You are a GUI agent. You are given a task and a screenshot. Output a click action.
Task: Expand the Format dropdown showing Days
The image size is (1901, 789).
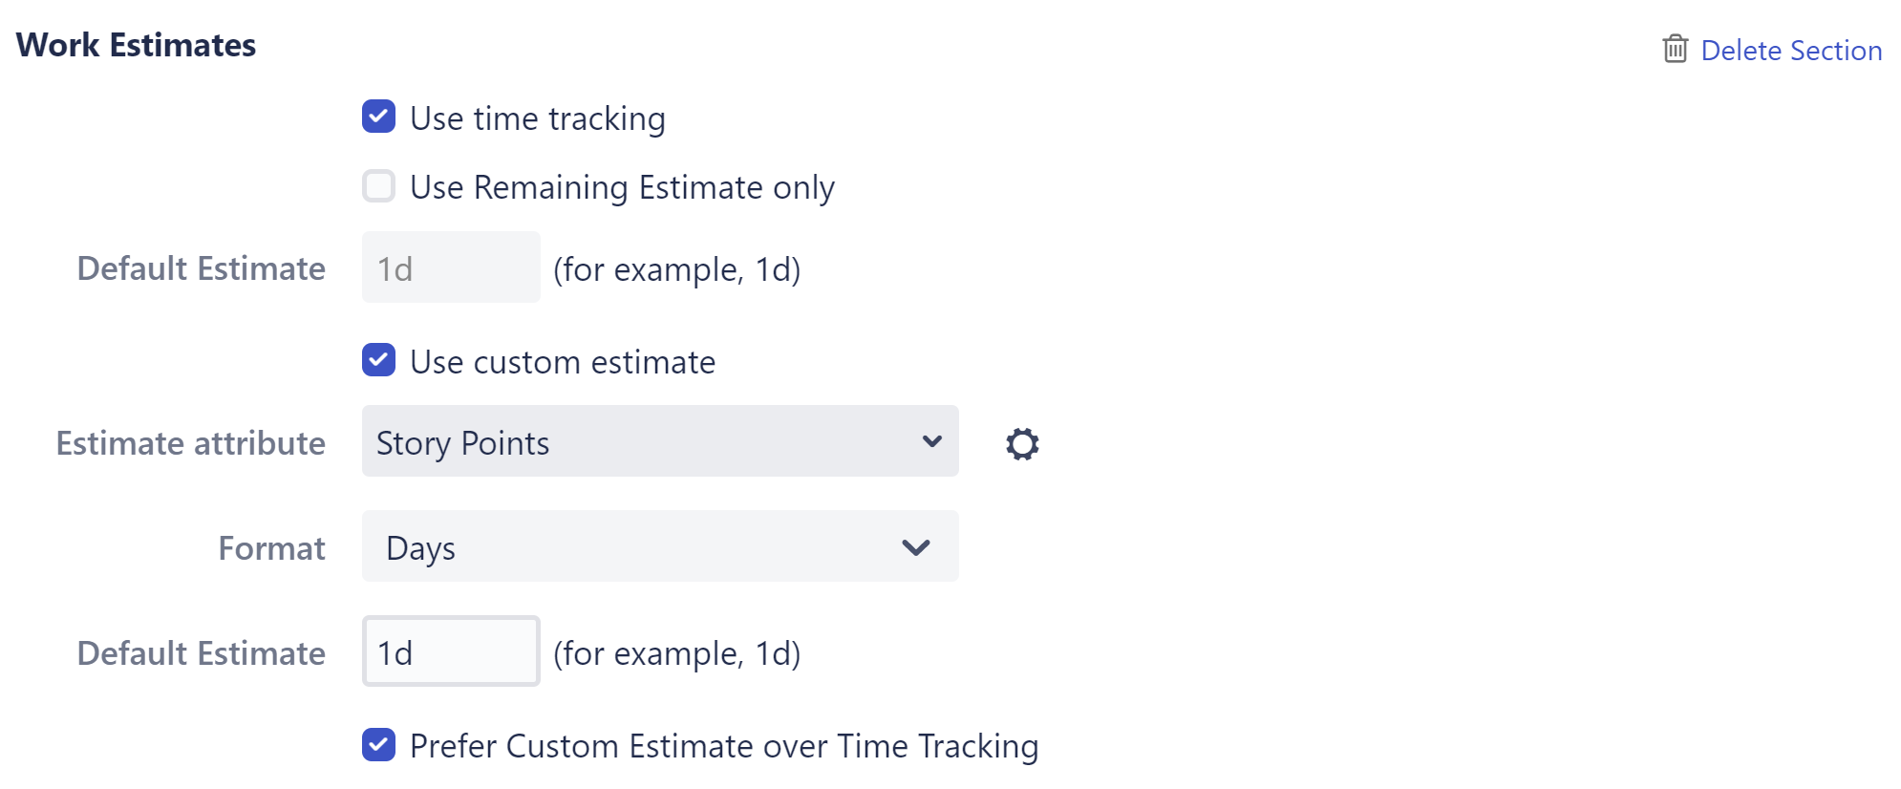659,546
